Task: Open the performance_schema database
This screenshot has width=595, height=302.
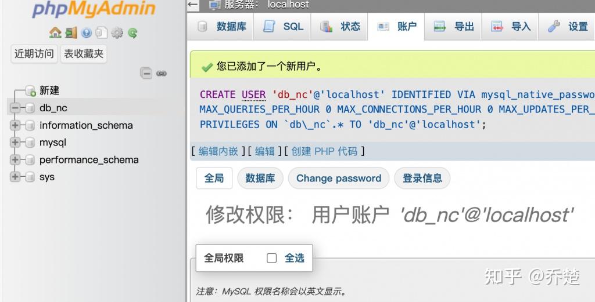Action: [x=89, y=160]
